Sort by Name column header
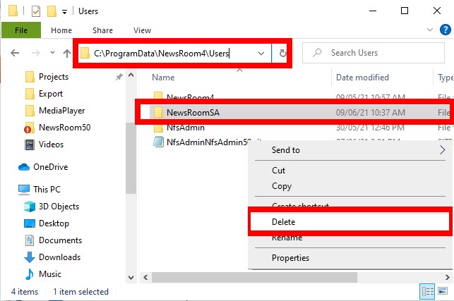This screenshot has height=301, width=454. click(163, 78)
